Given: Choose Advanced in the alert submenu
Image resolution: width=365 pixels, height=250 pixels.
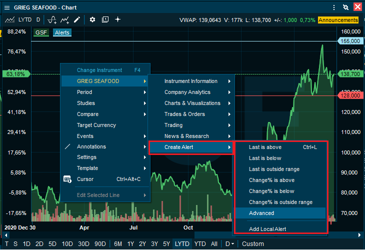Looking at the screenshot, I should pyautogui.click(x=261, y=213).
